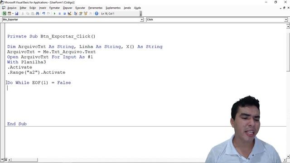290x163 pixels.
Task: Open the Executar menu
Action: (x=80, y=8)
